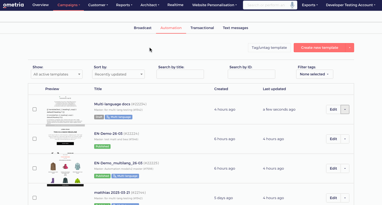Open the Campaigns menu
Screen dimensions: 382x205
tap(68, 5)
